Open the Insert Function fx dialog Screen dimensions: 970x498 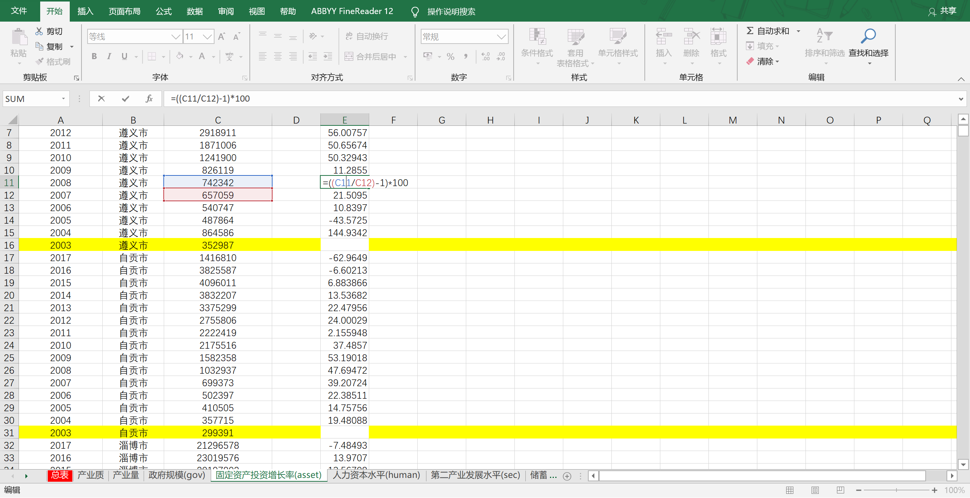point(149,99)
